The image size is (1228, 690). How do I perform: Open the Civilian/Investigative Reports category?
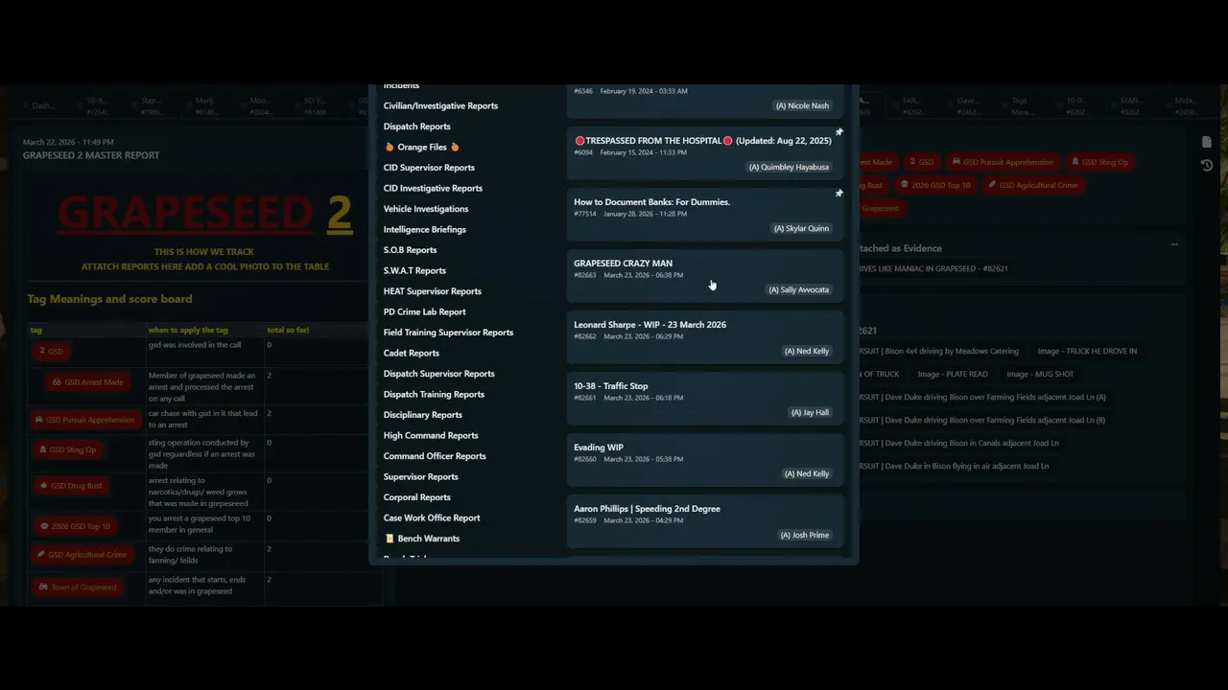[440, 105]
